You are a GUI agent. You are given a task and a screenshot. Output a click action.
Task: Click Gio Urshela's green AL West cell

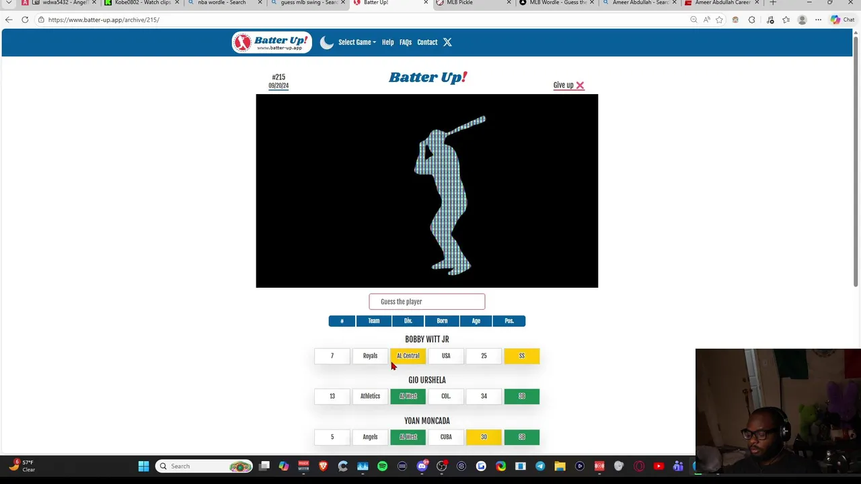click(408, 396)
